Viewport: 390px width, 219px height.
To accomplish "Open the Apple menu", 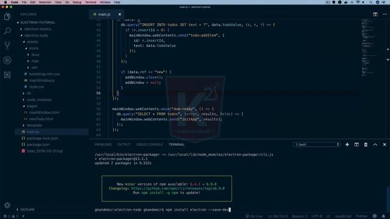I will 5,2.
